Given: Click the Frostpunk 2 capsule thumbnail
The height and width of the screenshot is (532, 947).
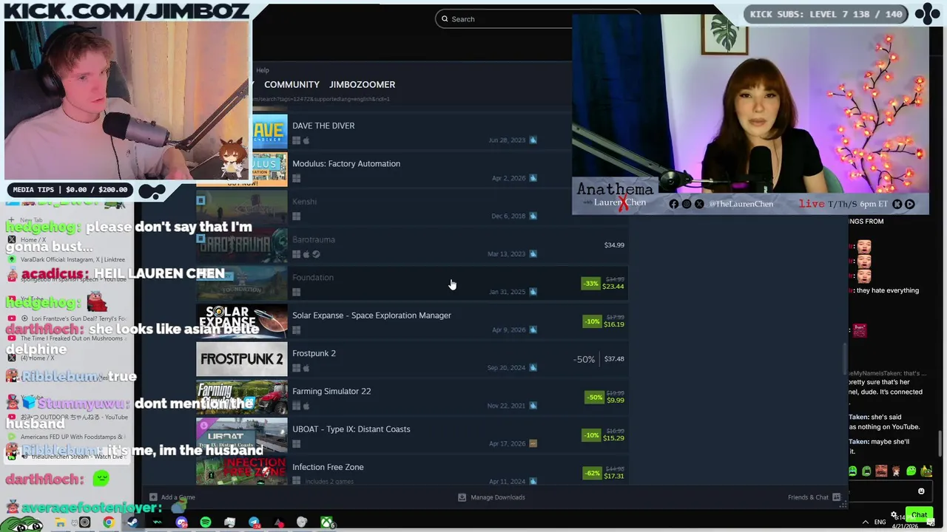Looking at the screenshot, I should pyautogui.click(x=241, y=359).
